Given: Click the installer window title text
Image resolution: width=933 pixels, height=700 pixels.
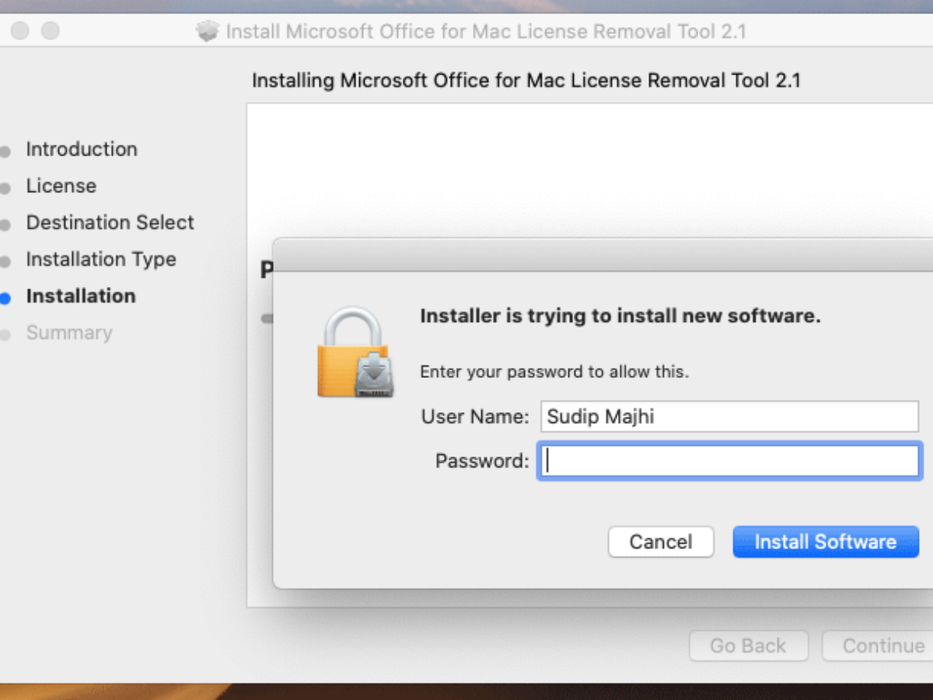Looking at the screenshot, I should 486,32.
